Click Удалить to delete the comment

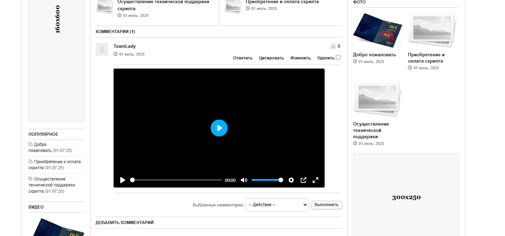[x=326, y=58]
